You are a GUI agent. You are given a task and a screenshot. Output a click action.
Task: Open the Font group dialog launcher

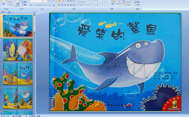(56, 9)
